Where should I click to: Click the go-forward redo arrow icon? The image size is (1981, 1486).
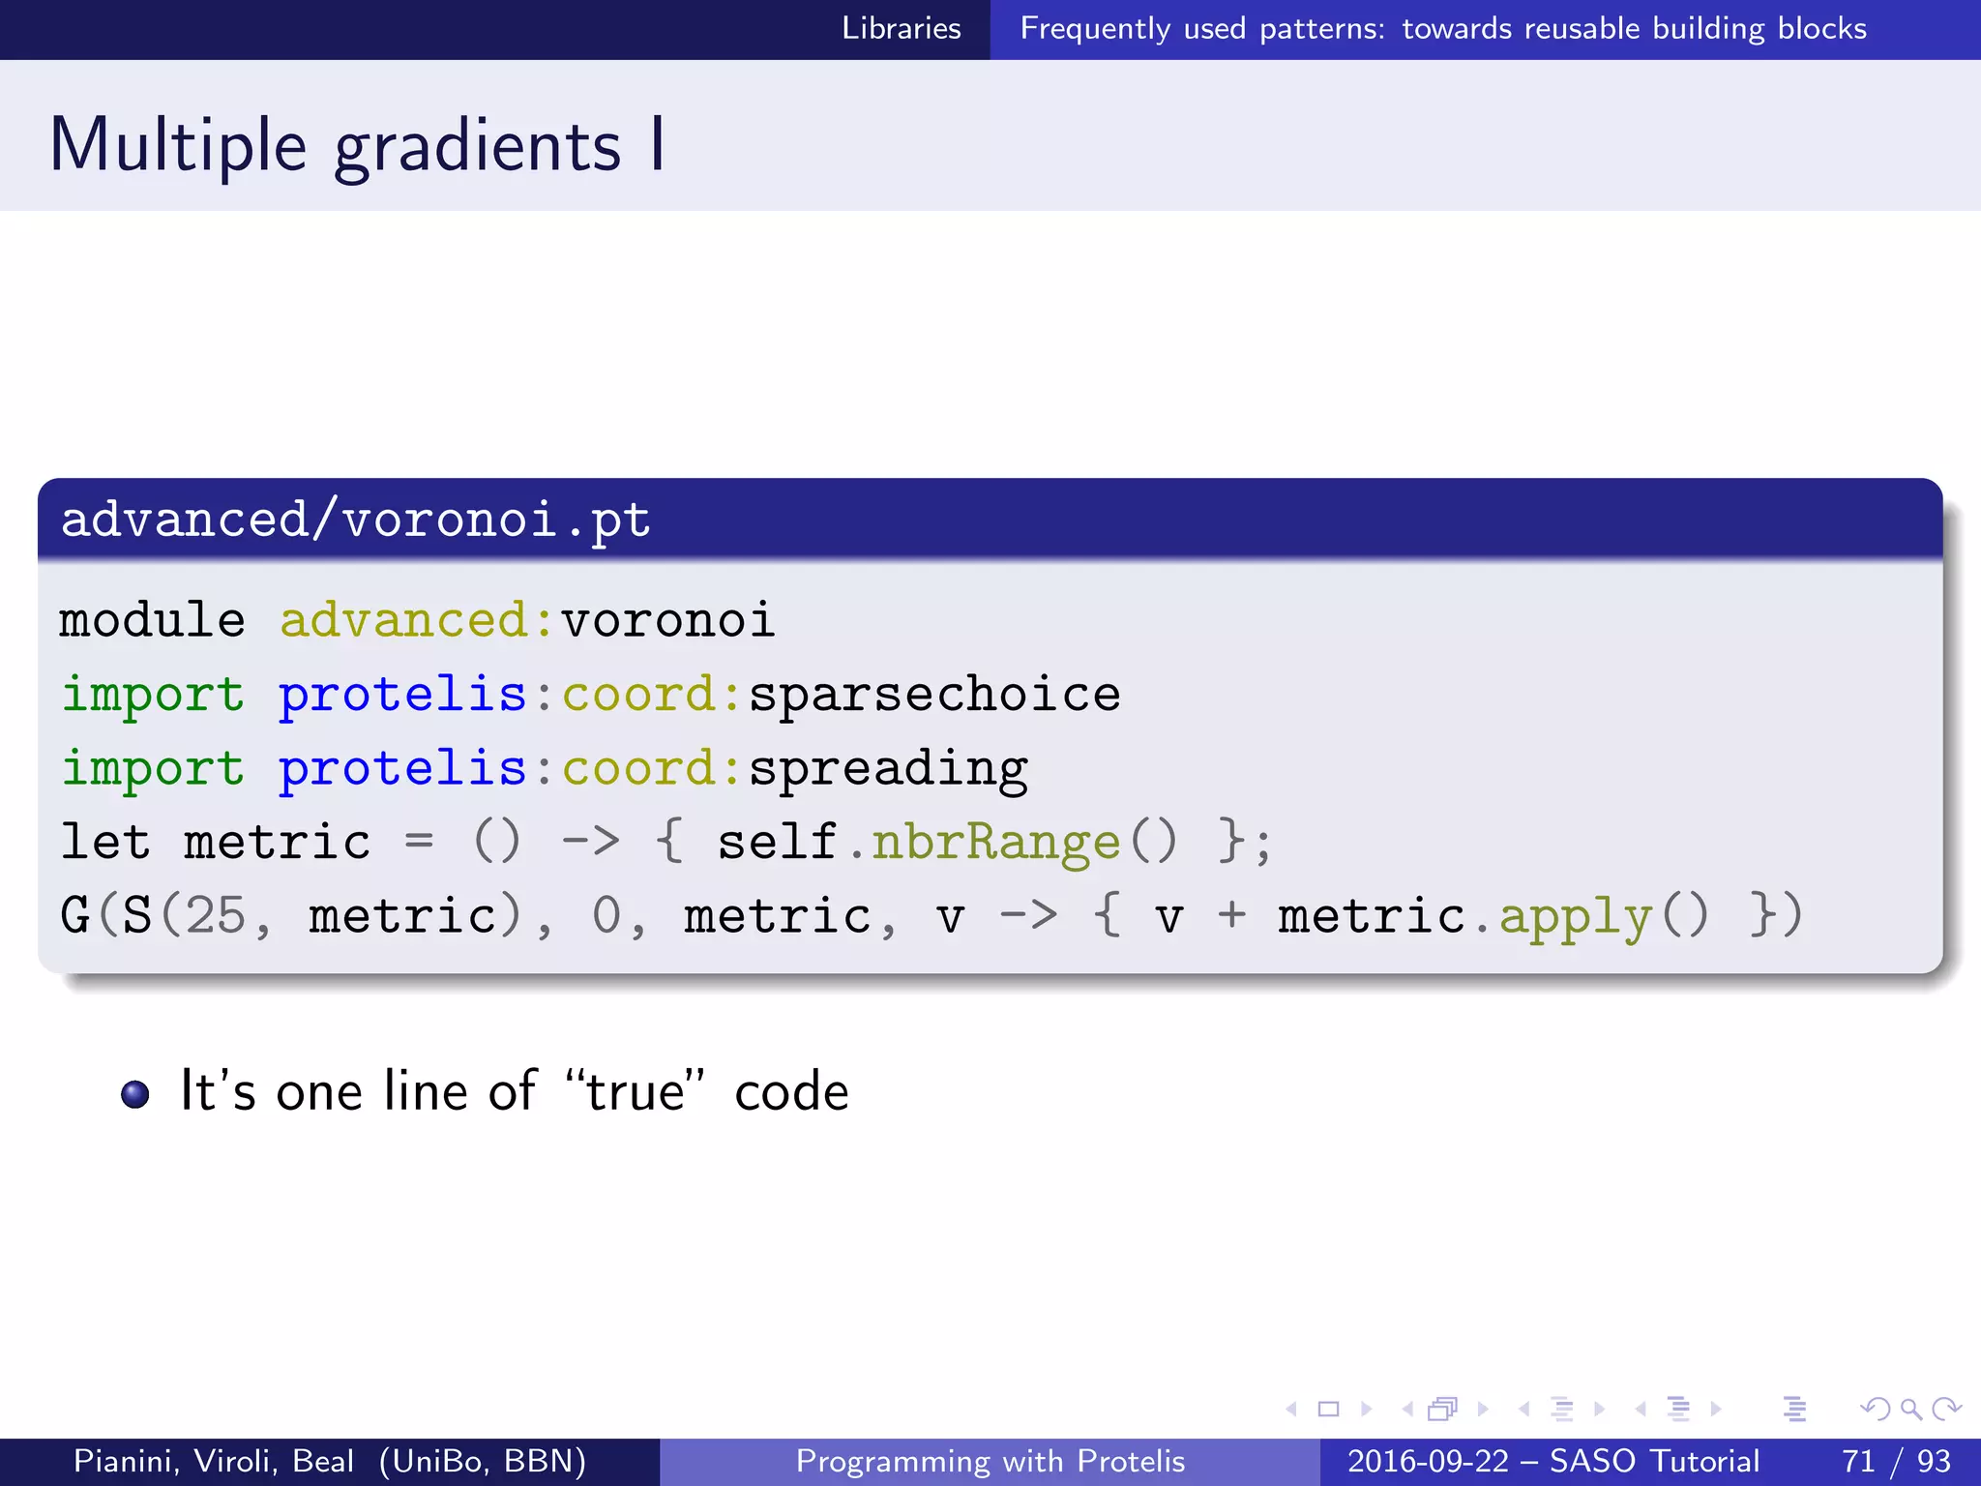(1946, 1410)
